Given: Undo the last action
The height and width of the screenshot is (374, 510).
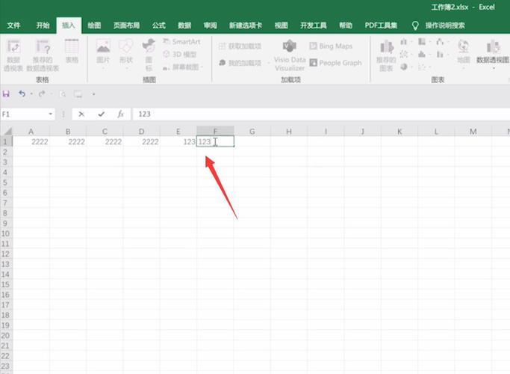Looking at the screenshot, I should click(22, 94).
